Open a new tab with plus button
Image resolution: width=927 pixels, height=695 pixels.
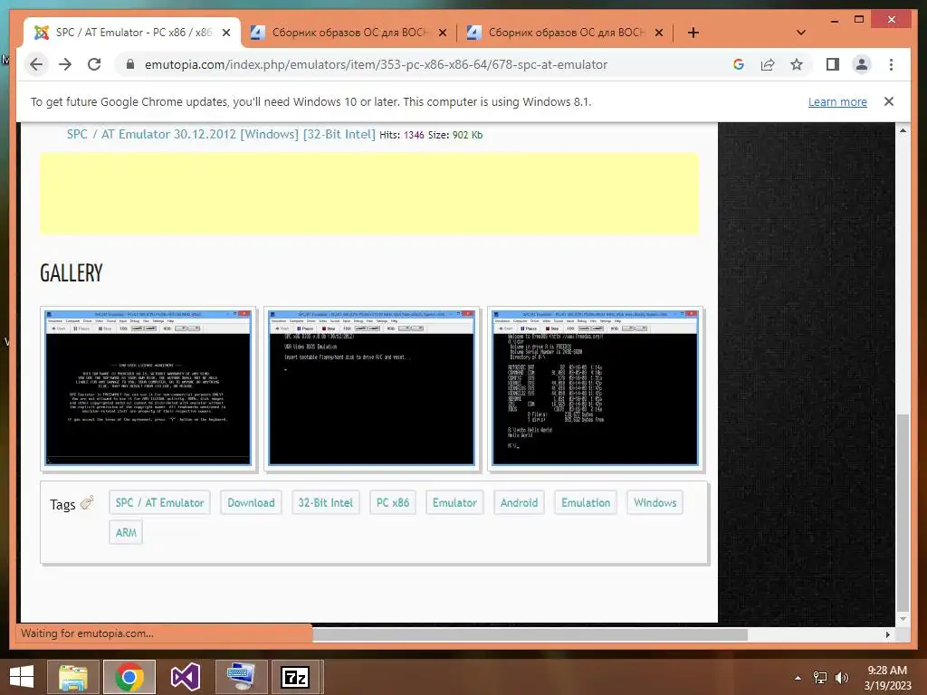click(x=693, y=33)
